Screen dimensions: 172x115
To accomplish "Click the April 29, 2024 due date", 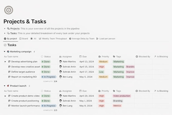I will pyautogui.click(x=87, y=96).
